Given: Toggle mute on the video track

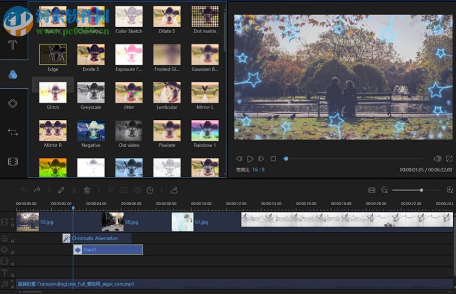Looking at the screenshot, I should 13,219.
